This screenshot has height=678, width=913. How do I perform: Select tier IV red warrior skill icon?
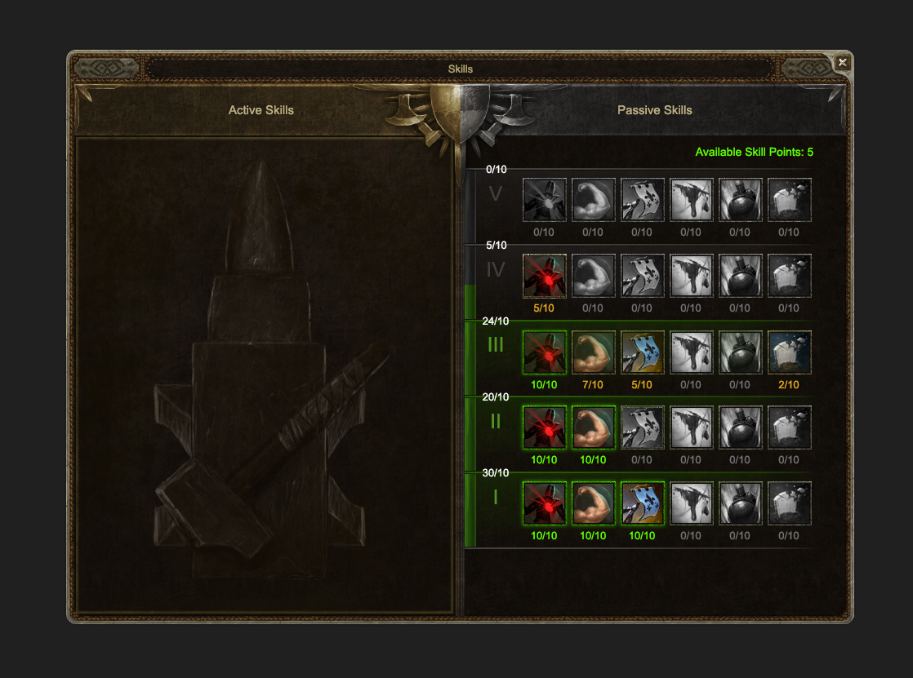545,276
